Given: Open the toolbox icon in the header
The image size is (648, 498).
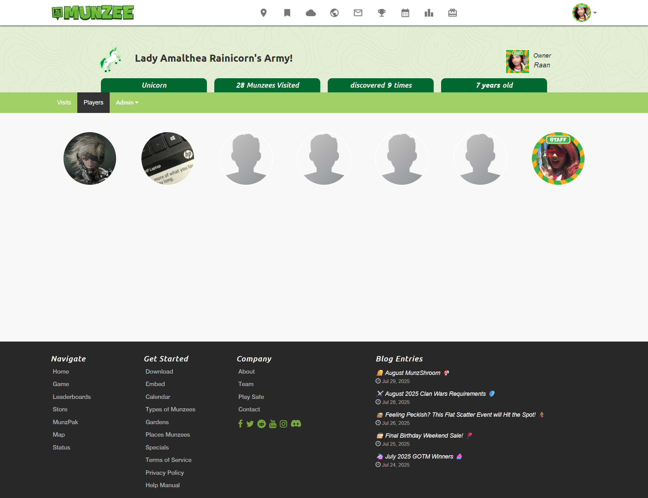Looking at the screenshot, I should (x=453, y=13).
